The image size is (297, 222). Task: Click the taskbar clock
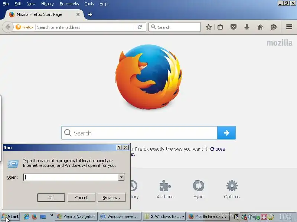click(x=285, y=216)
